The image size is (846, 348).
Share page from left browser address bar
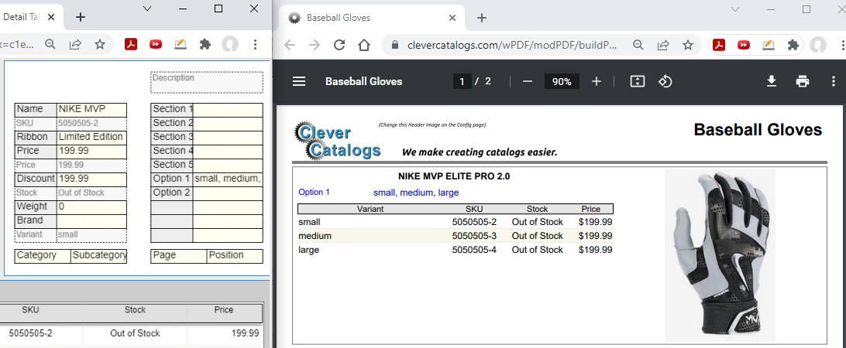pos(76,44)
